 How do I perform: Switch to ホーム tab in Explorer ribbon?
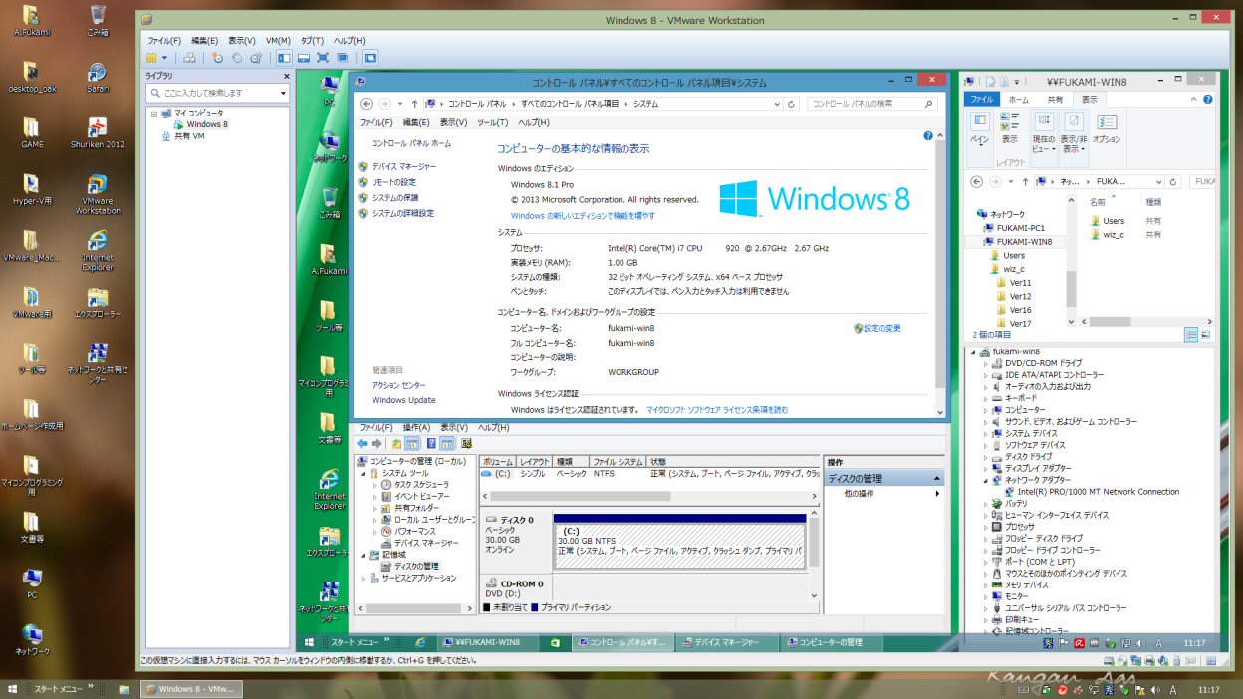click(x=1018, y=100)
